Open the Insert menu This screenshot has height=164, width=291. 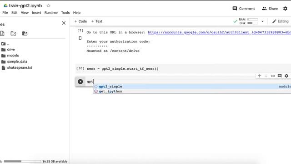click(36, 13)
